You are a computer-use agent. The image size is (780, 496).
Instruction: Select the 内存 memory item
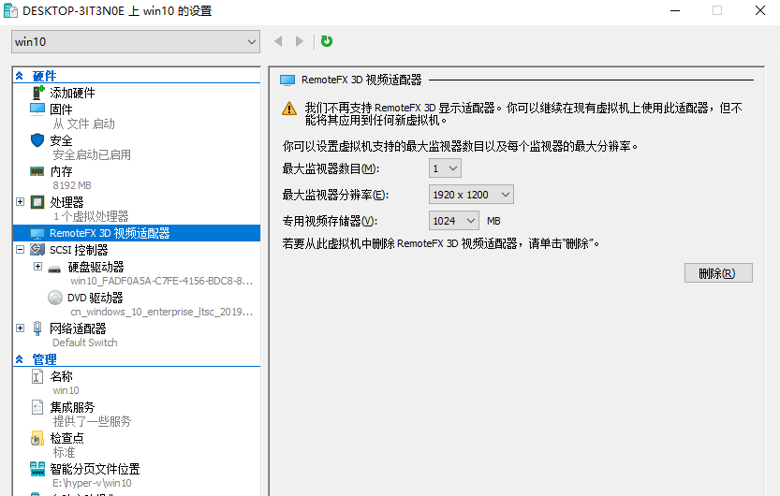(61, 171)
